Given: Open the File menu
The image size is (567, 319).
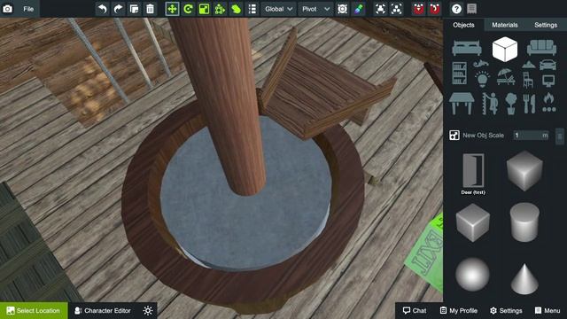Looking at the screenshot, I should click(28, 9).
